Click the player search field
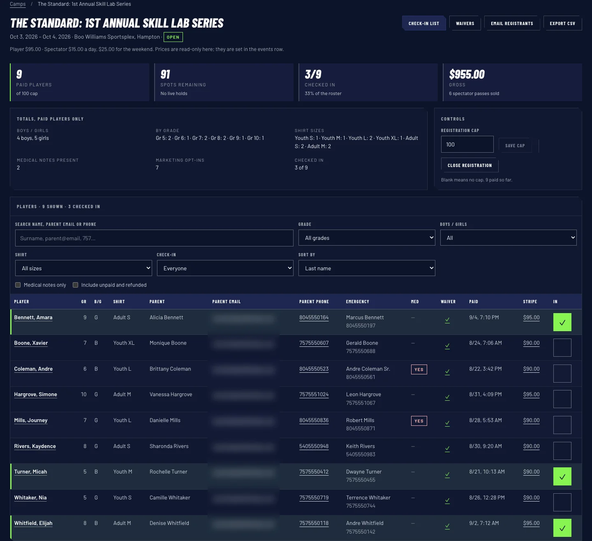Viewport: 592px width, 541px height. [154, 238]
